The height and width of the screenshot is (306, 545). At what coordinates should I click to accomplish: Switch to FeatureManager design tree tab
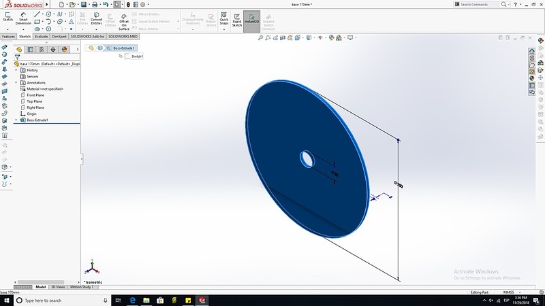coord(19,50)
